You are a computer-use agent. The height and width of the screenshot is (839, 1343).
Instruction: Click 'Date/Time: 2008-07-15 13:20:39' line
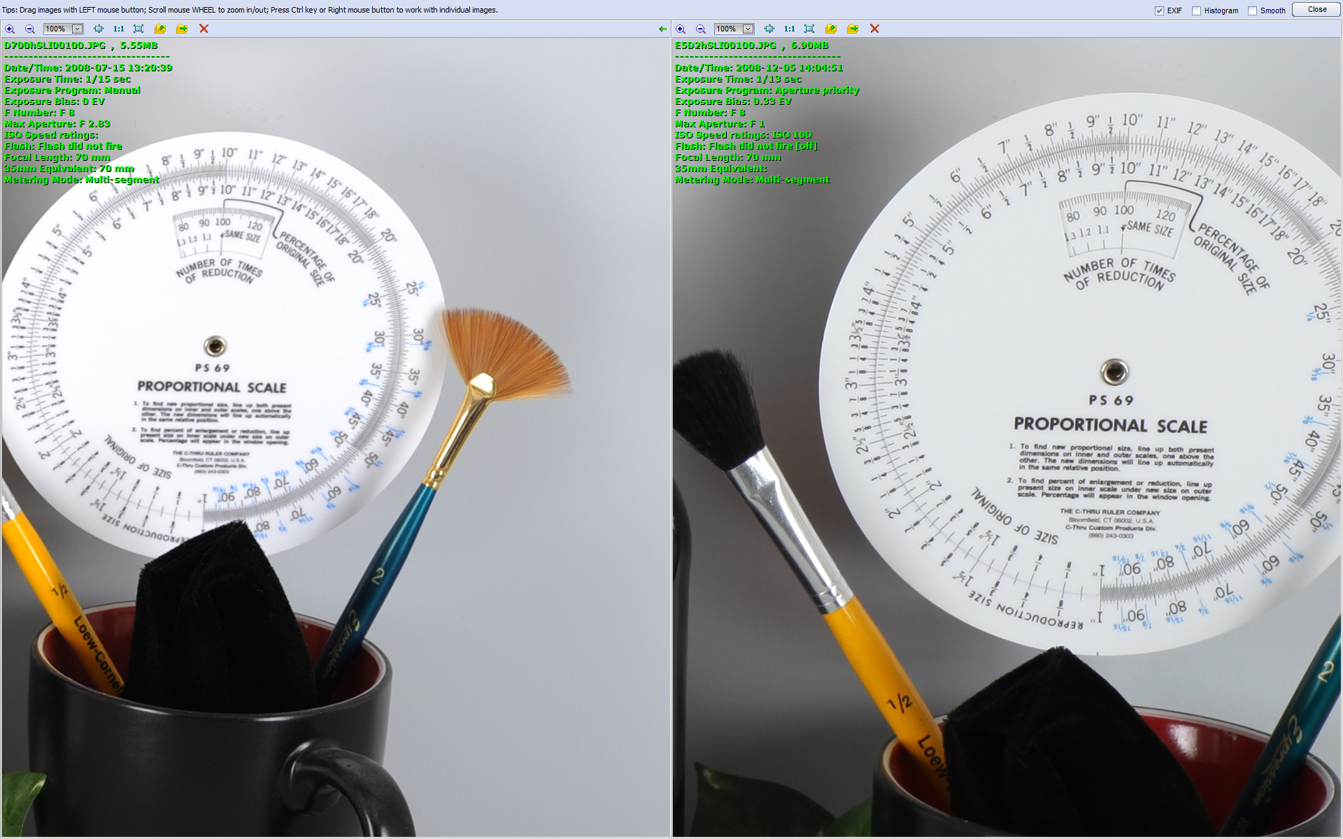88,68
